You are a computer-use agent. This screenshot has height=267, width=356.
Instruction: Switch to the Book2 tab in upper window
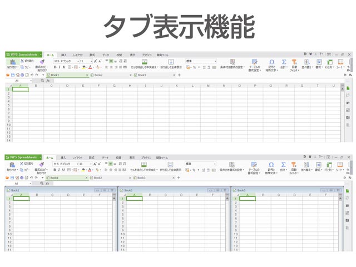click(110, 75)
